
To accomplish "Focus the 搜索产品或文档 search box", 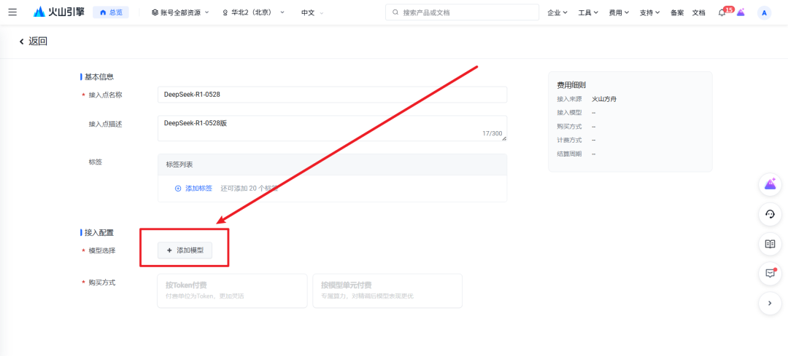I will pyautogui.click(x=462, y=12).
